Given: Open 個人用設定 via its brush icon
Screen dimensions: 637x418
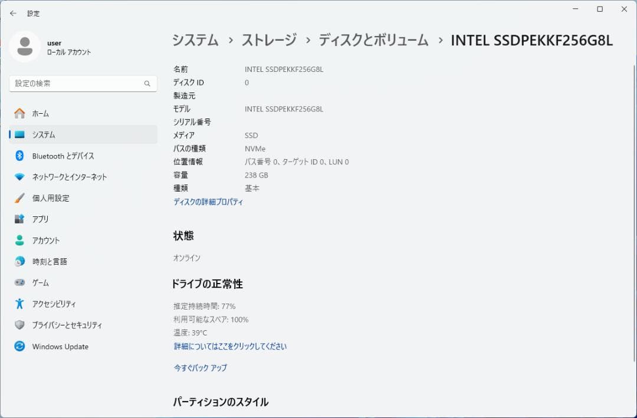Looking at the screenshot, I should click(x=18, y=198).
